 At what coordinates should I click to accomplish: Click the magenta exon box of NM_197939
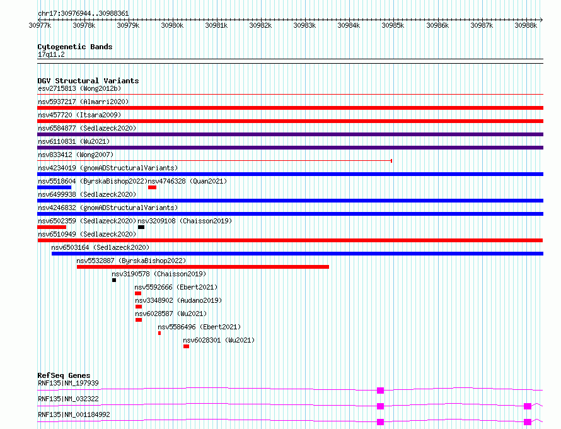point(380,391)
